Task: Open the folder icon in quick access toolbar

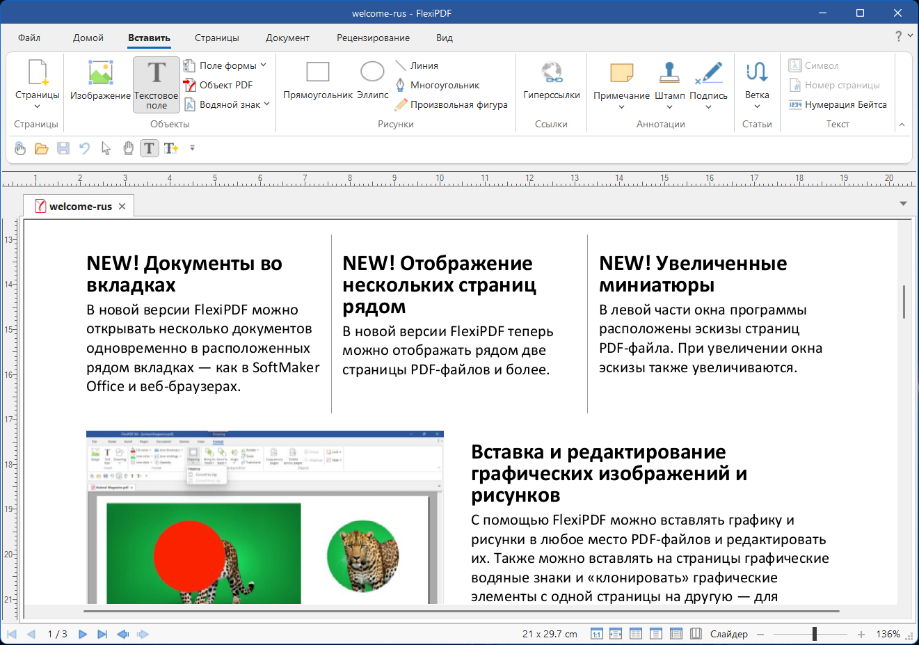Action: coord(42,148)
